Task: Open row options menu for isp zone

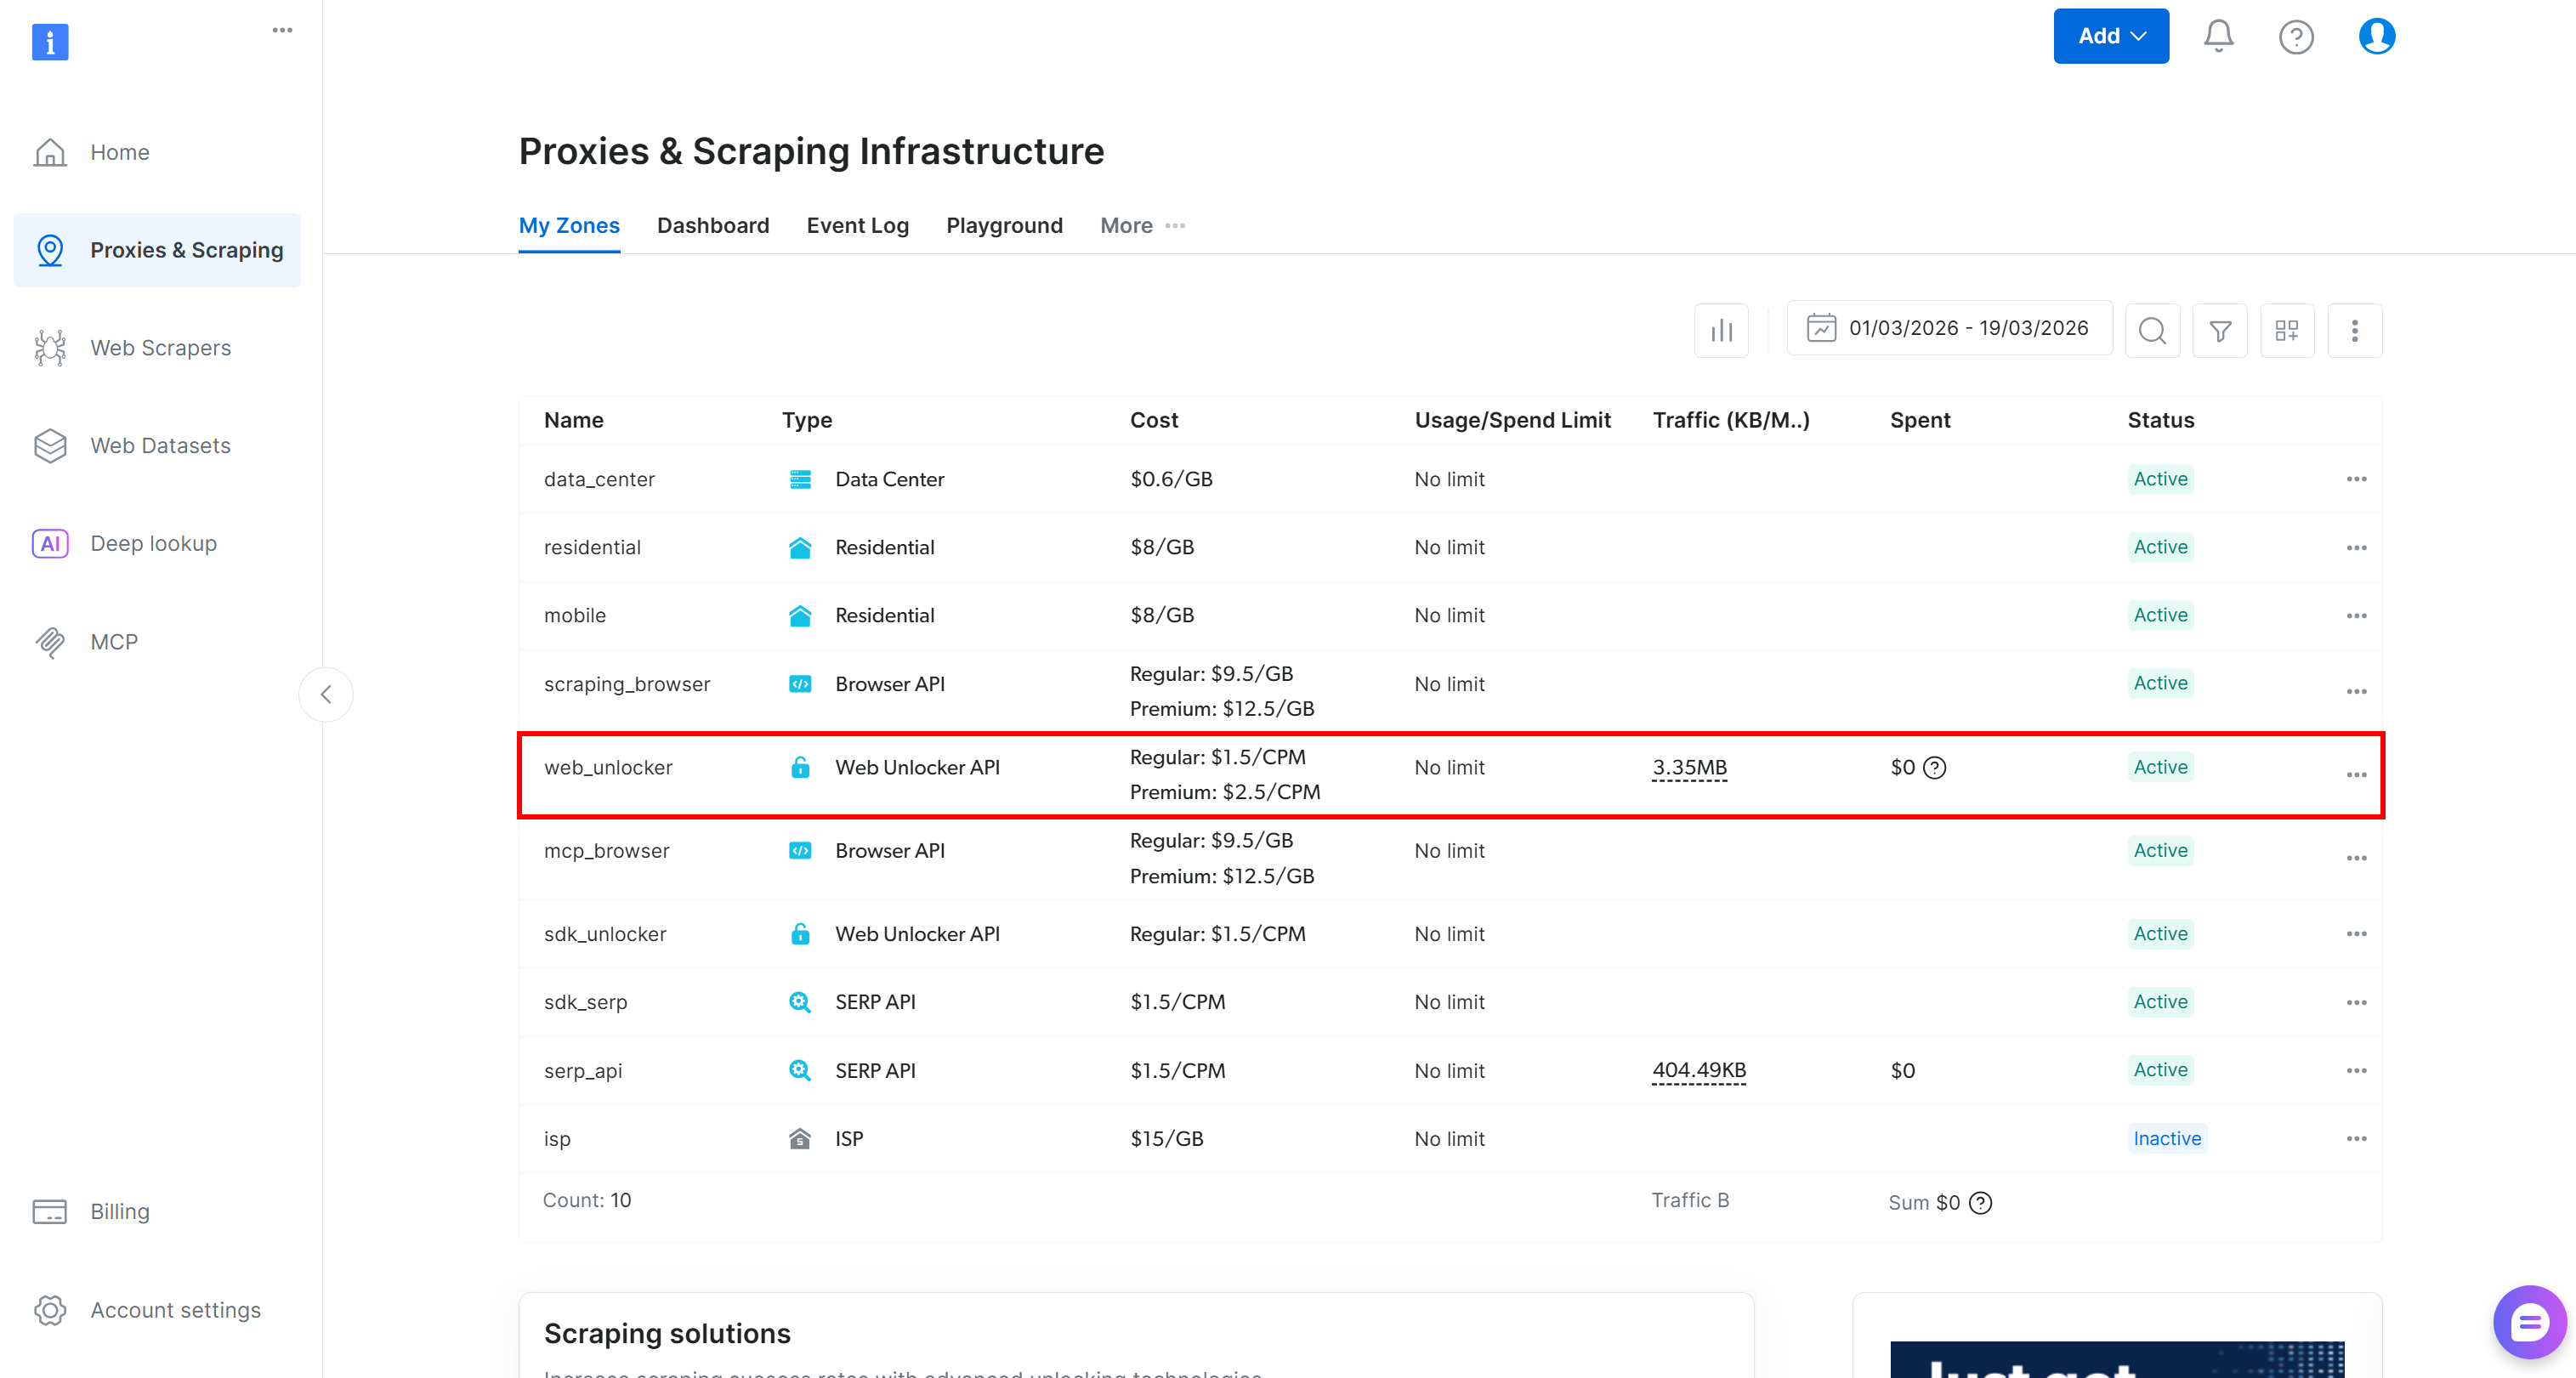Action: tap(2356, 1138)
